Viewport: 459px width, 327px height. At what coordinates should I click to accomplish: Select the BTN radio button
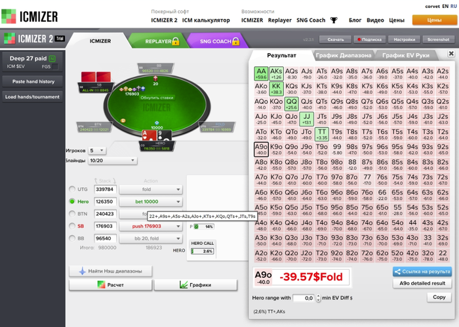(72, 213)
